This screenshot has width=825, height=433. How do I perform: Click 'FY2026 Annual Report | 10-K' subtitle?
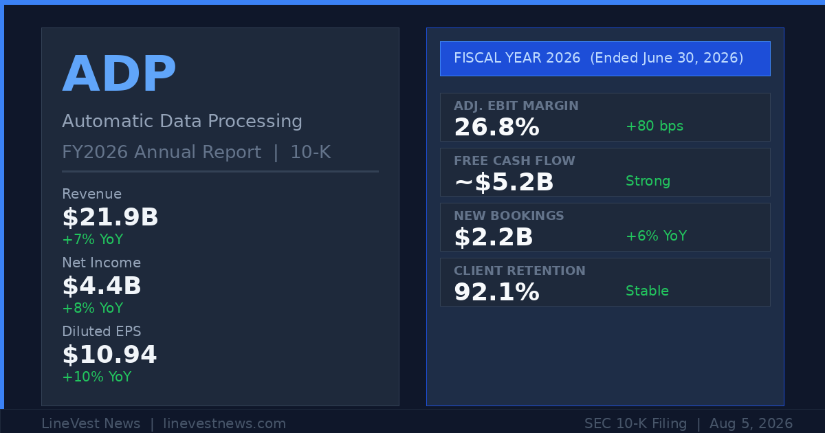pos(197,153)
